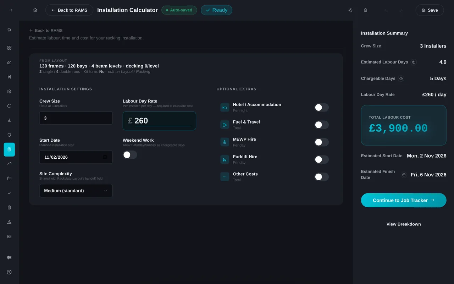Open the hexagon icon in sidebar
The height and width of the screenshot is (284, 454).
tap(9, 106)
